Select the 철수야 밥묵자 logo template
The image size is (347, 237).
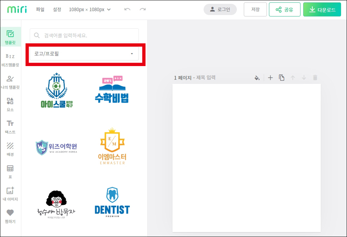(56, 205)
